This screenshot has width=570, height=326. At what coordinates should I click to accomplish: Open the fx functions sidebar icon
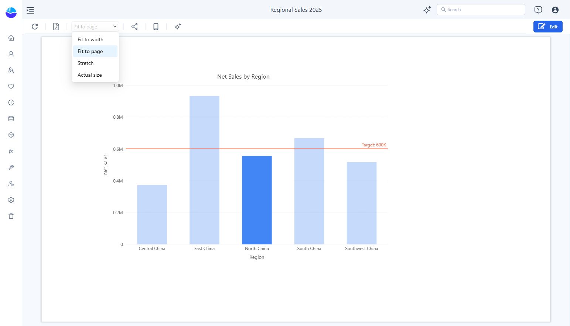[11, 151]
